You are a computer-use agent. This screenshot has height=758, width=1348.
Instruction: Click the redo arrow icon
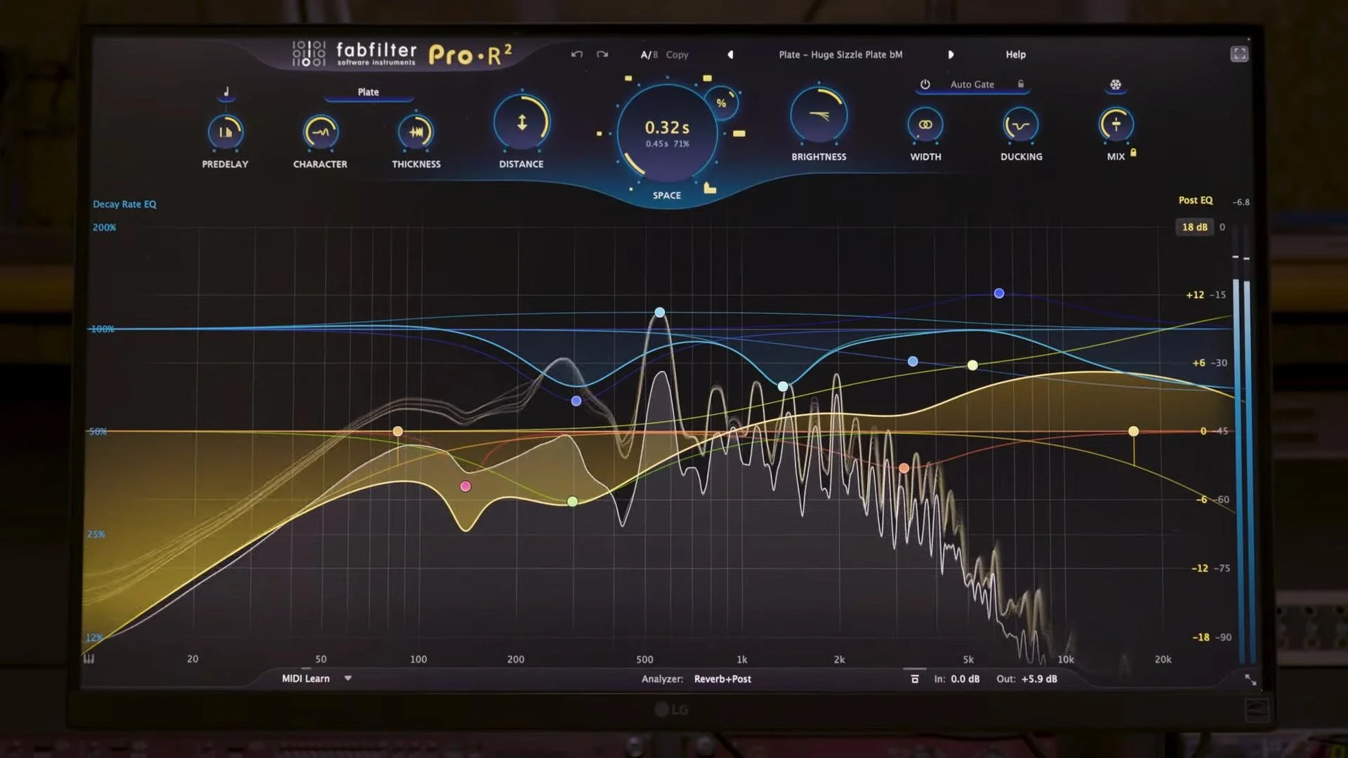point(602,54)
